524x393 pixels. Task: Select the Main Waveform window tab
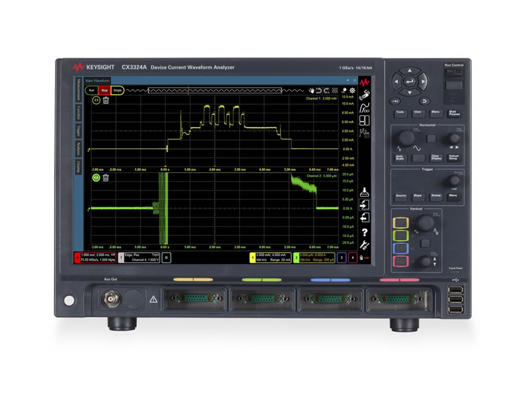tap(97, 81)
